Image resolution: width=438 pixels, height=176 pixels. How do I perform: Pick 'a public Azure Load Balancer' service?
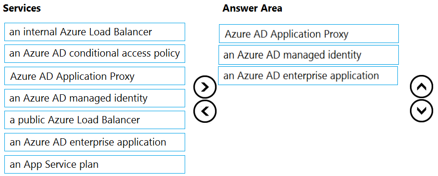(x=95, y=120)
